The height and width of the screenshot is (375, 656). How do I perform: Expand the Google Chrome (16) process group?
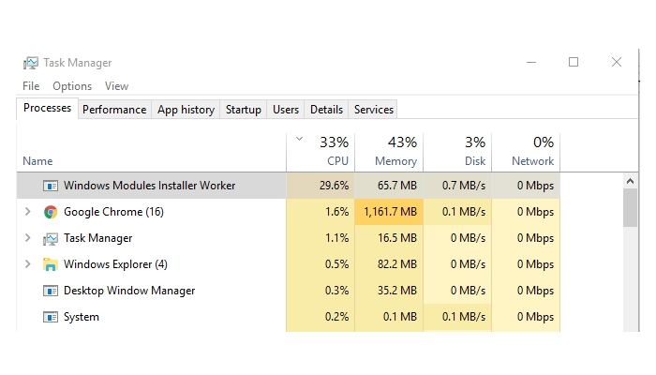[27, 211]
